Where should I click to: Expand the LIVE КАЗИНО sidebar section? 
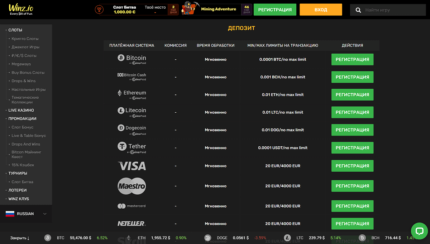pos(21,110)
